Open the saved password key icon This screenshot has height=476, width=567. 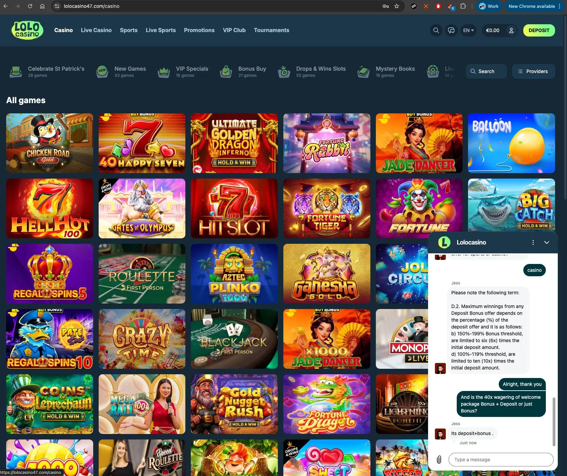click(x=386, y=6)
